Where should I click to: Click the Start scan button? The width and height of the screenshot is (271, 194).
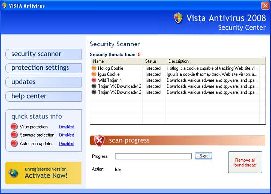203,156
